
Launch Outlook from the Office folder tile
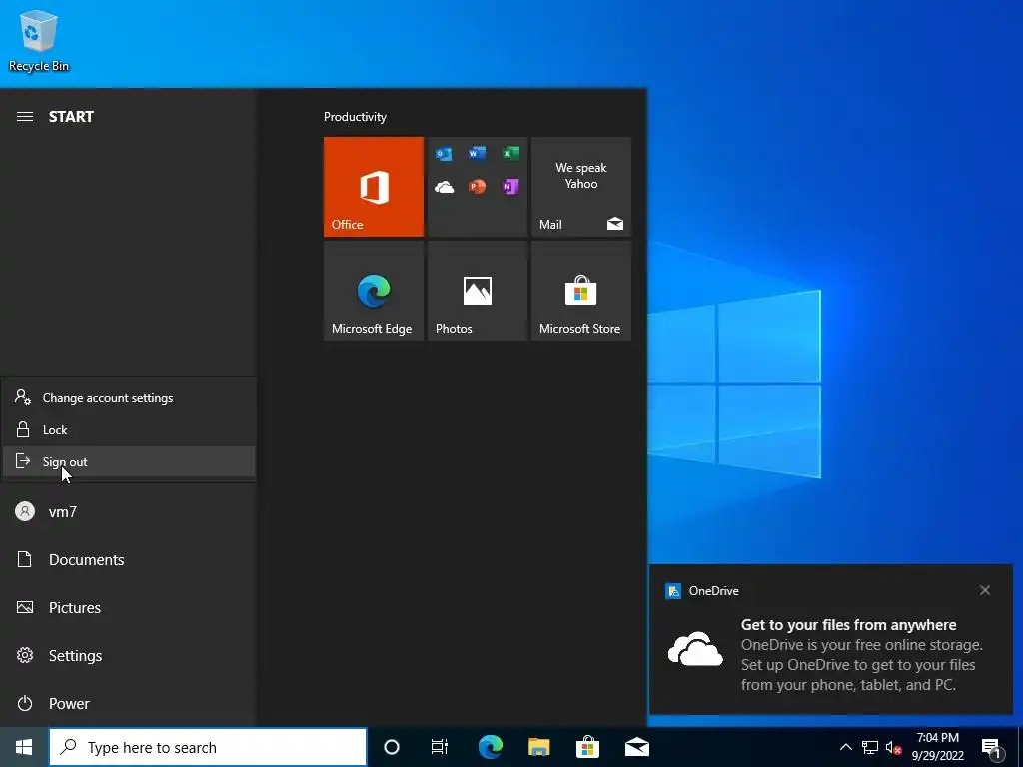[444, 154]
